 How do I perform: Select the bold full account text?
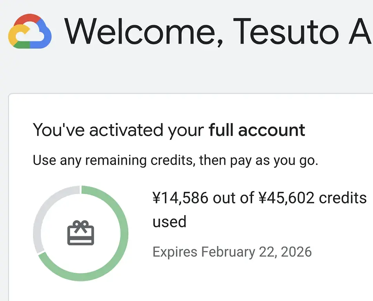pyautogui.click(x=257, y=130)
